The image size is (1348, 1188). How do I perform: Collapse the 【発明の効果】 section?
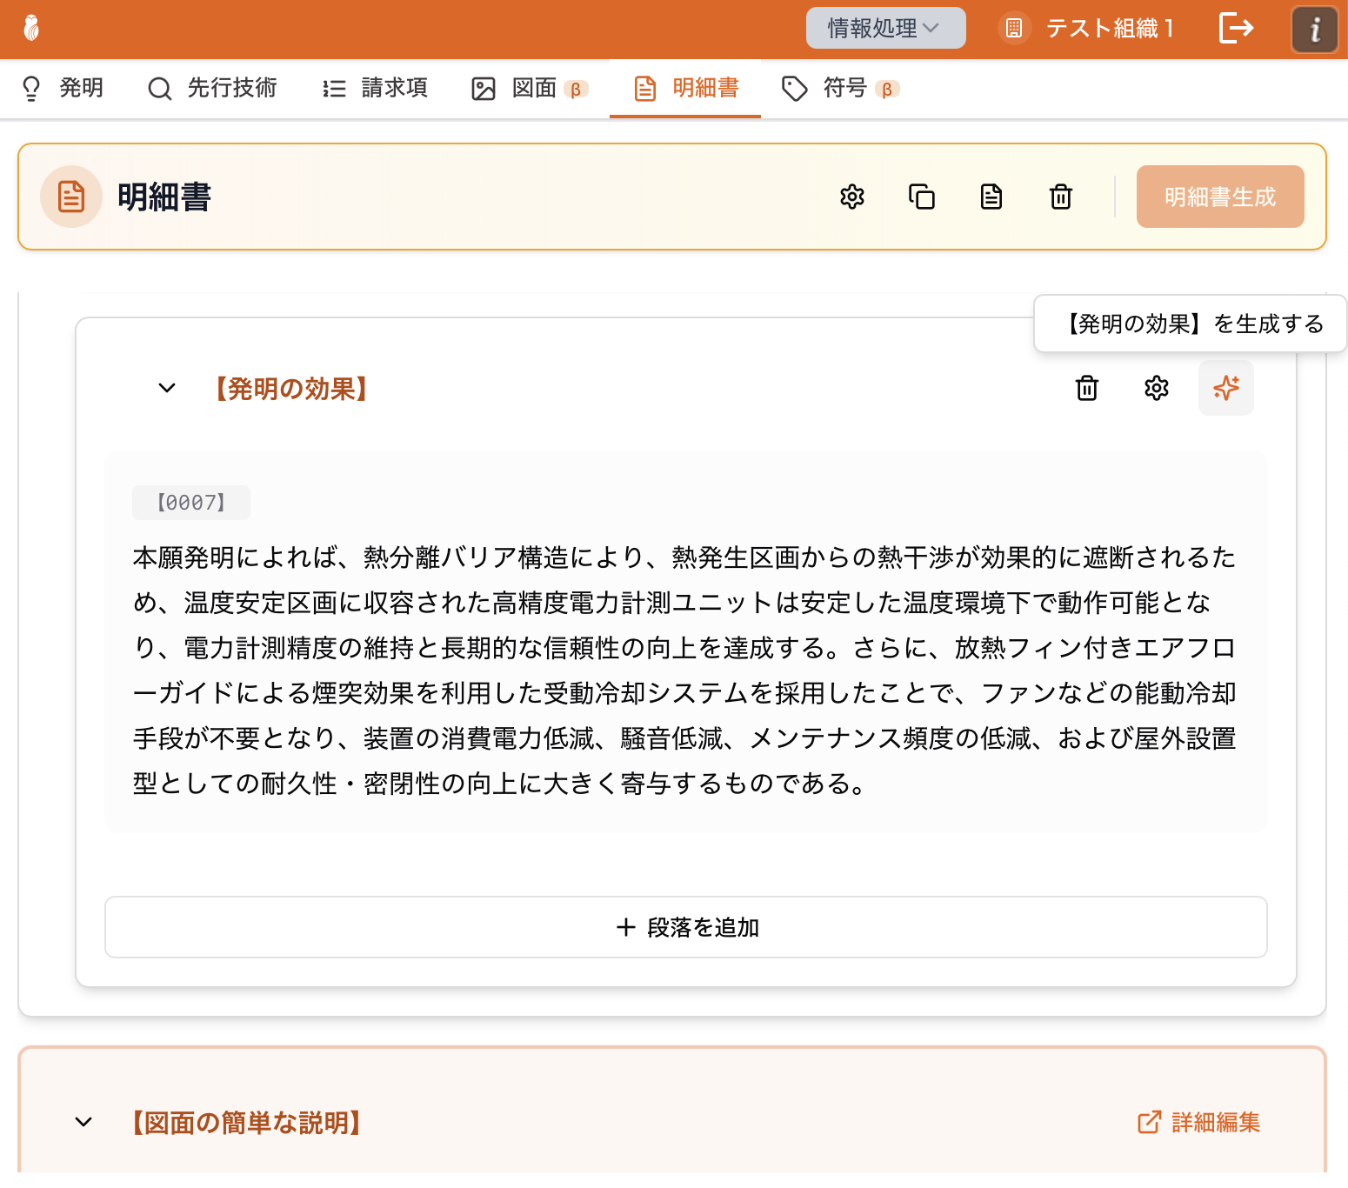tap(167, 388)
